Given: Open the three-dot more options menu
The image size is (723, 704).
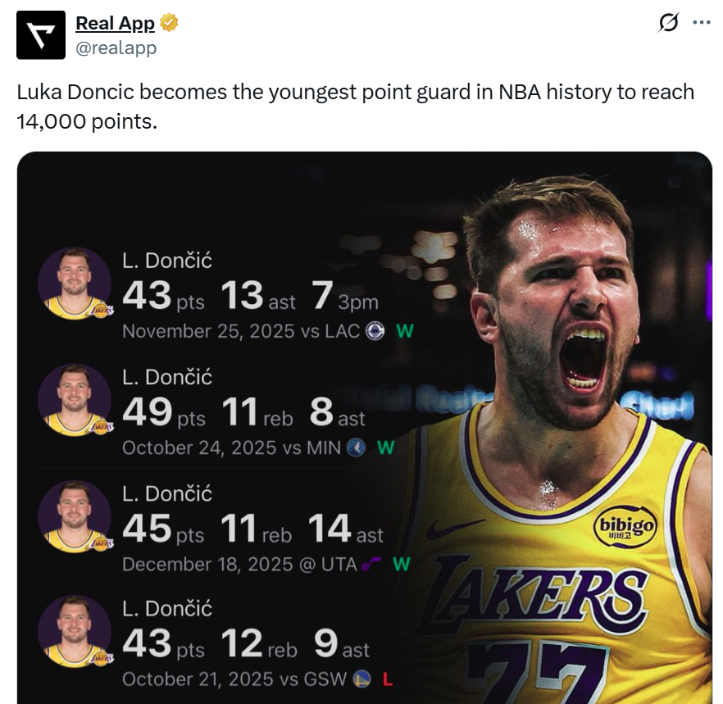Looking at the screenshot, I should coord(702,23).
